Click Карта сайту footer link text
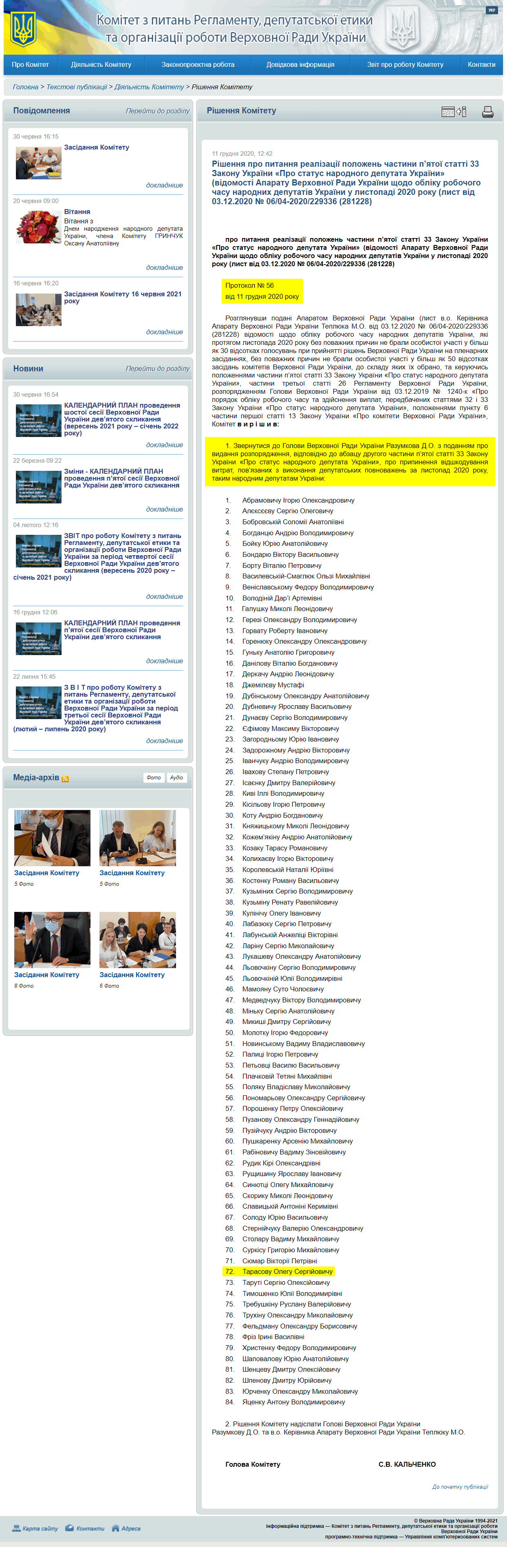Viewport: 507px width, 1547px height. pyautogui.click(x=40, y=1529)
